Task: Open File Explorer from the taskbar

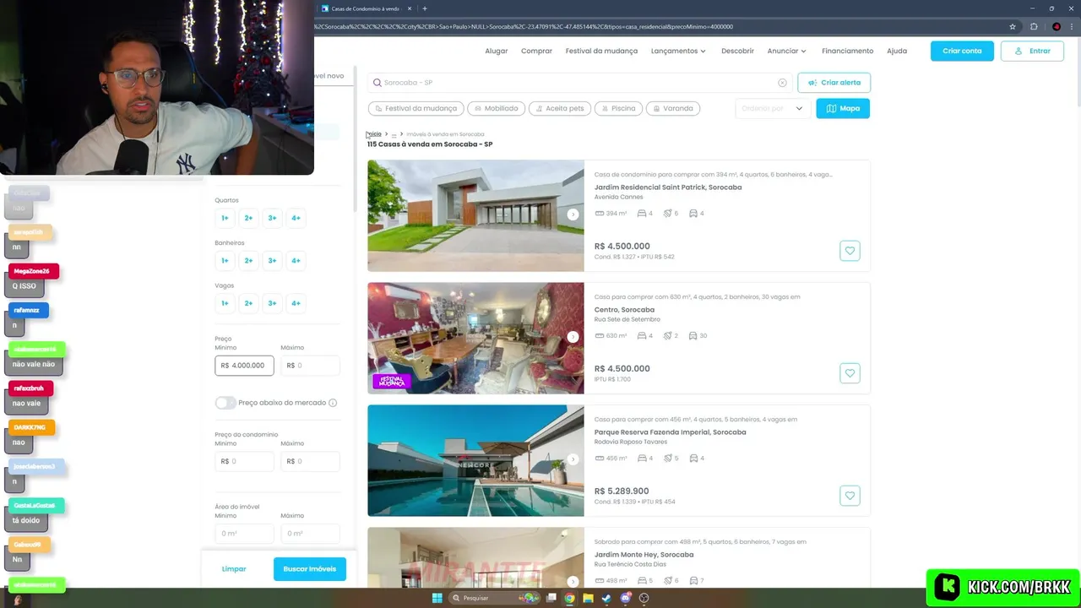Action: tap(589, 598)
